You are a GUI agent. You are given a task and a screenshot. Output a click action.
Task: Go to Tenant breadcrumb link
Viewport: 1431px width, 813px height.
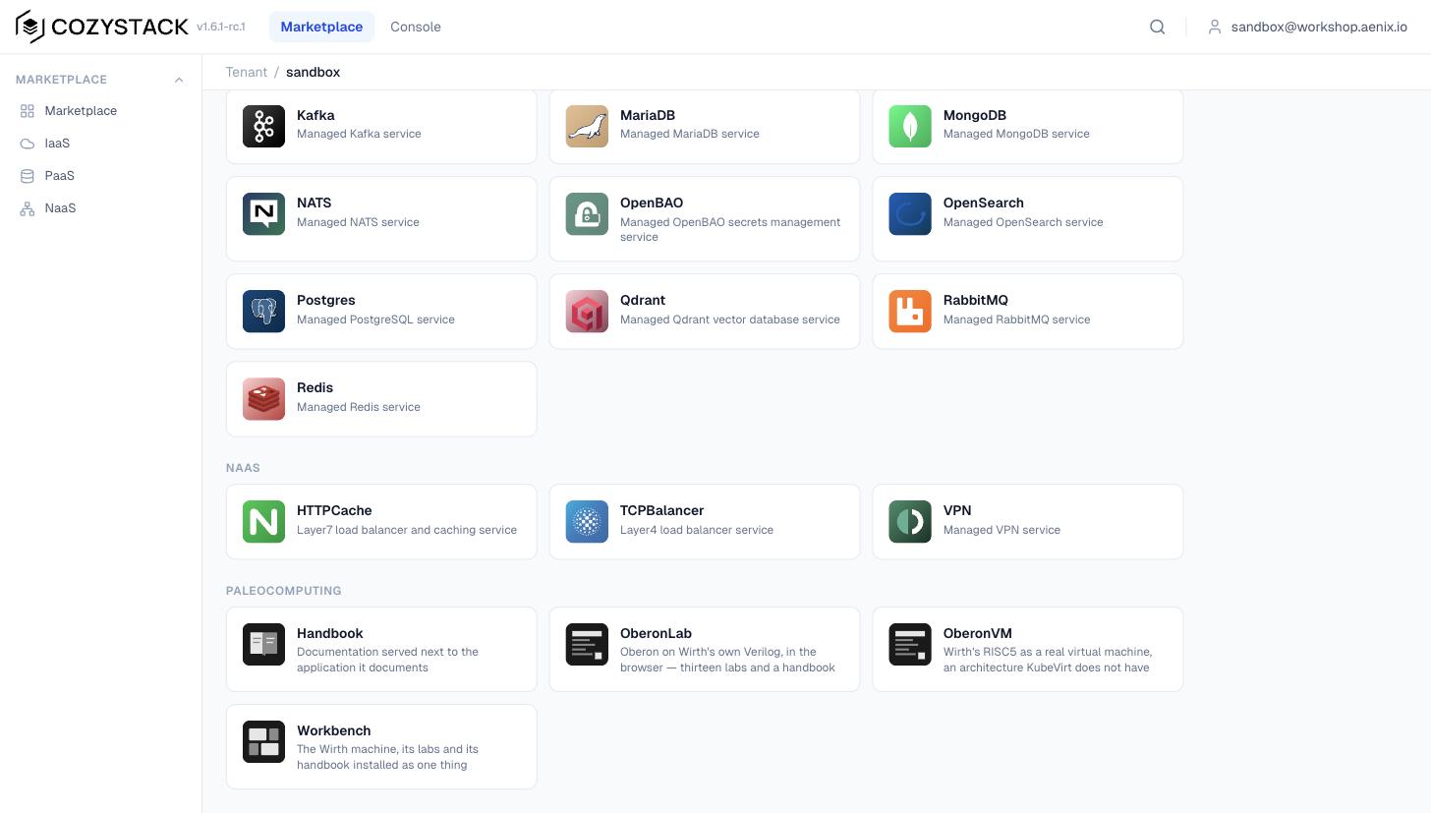[247, 72]
